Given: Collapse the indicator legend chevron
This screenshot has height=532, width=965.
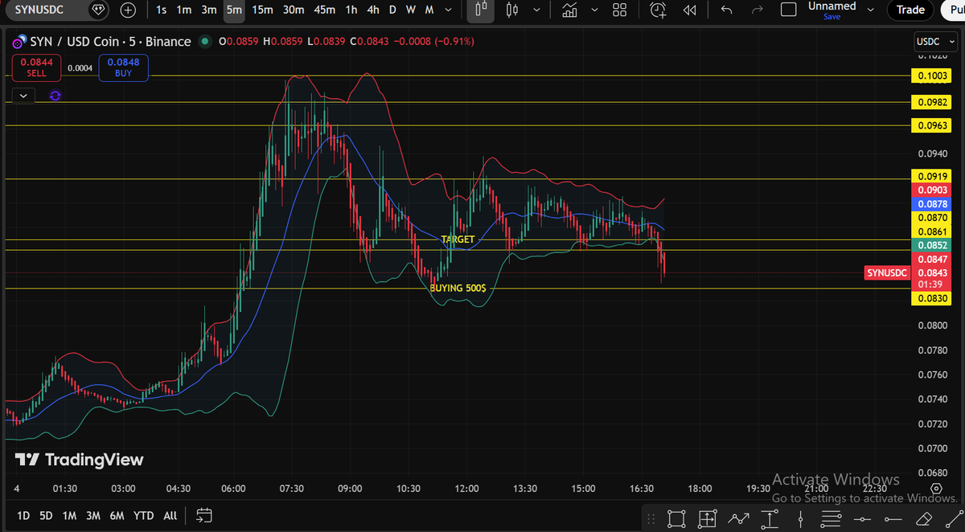Looking at the screenshot, I should [x=23, y=96].
